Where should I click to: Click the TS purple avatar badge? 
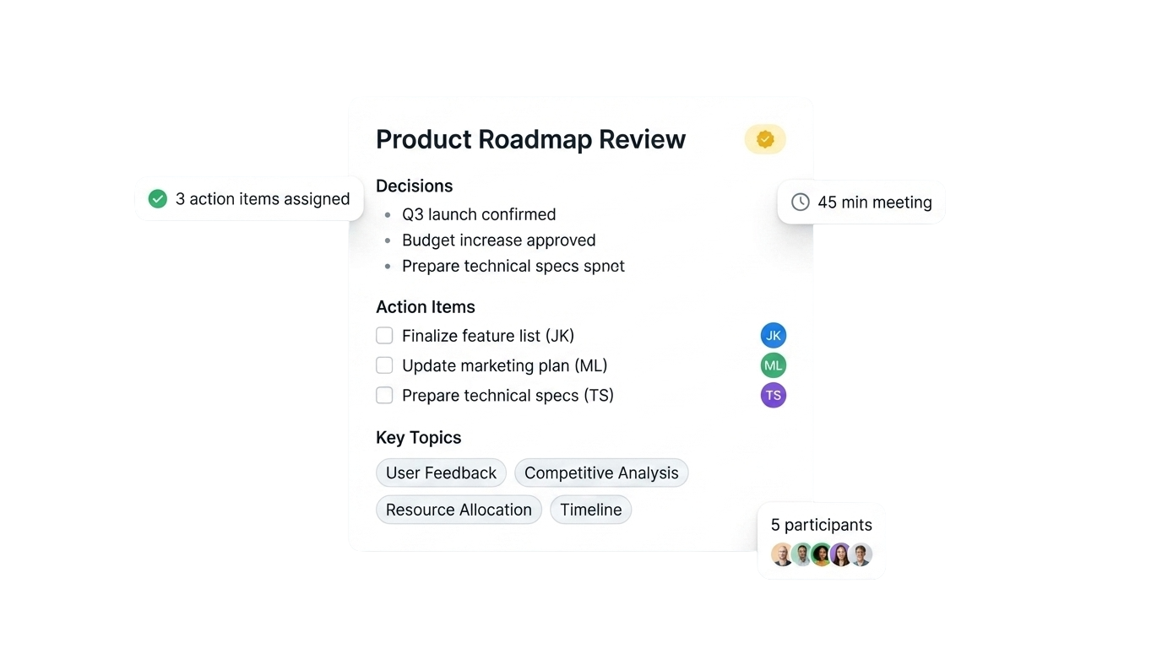773,395
